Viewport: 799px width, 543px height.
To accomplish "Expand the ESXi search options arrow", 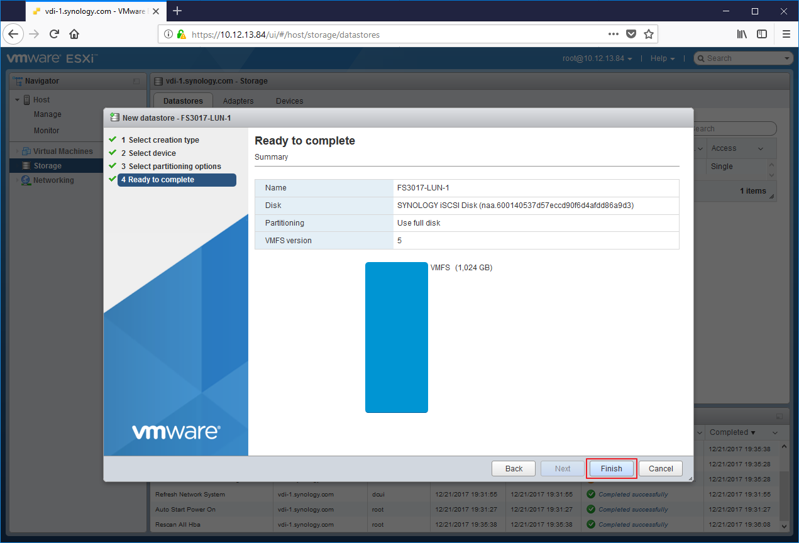I will 788,58.
